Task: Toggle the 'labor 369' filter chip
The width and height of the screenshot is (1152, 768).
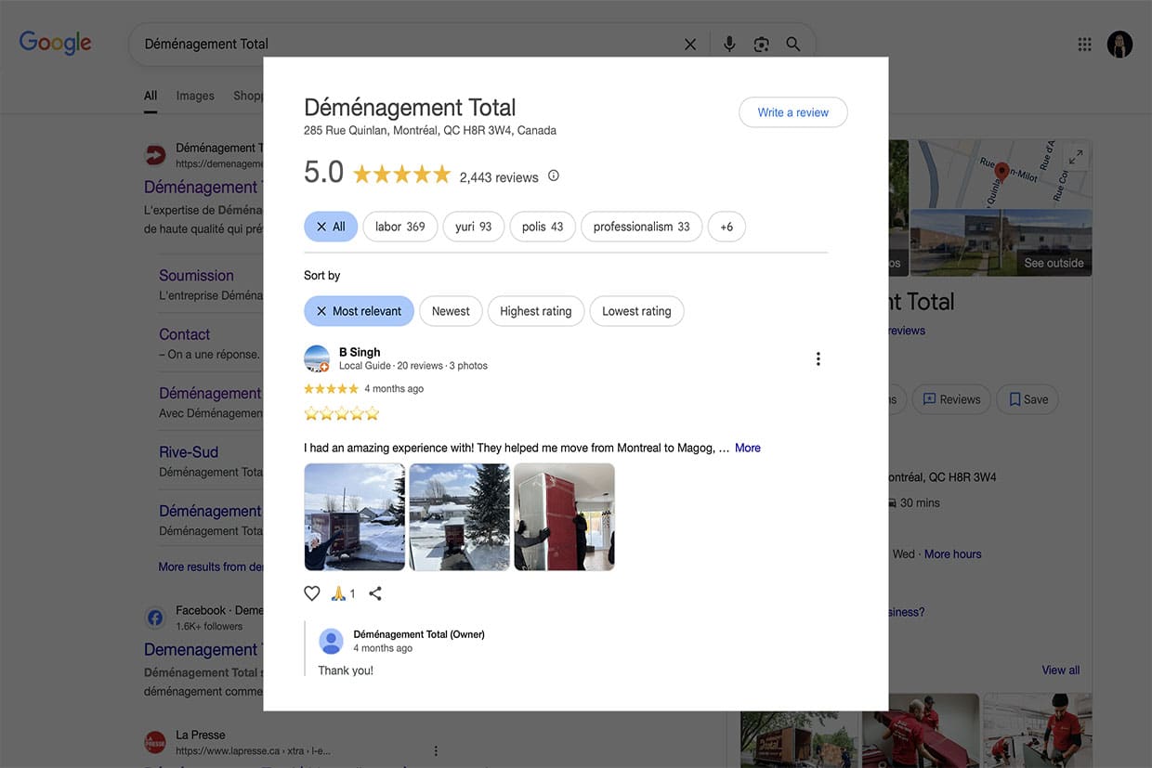Action: tap(399, 227)
